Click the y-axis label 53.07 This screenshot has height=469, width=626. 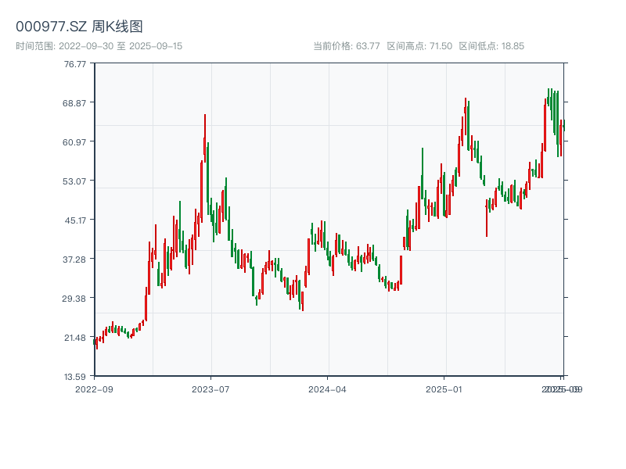[74, 181]
